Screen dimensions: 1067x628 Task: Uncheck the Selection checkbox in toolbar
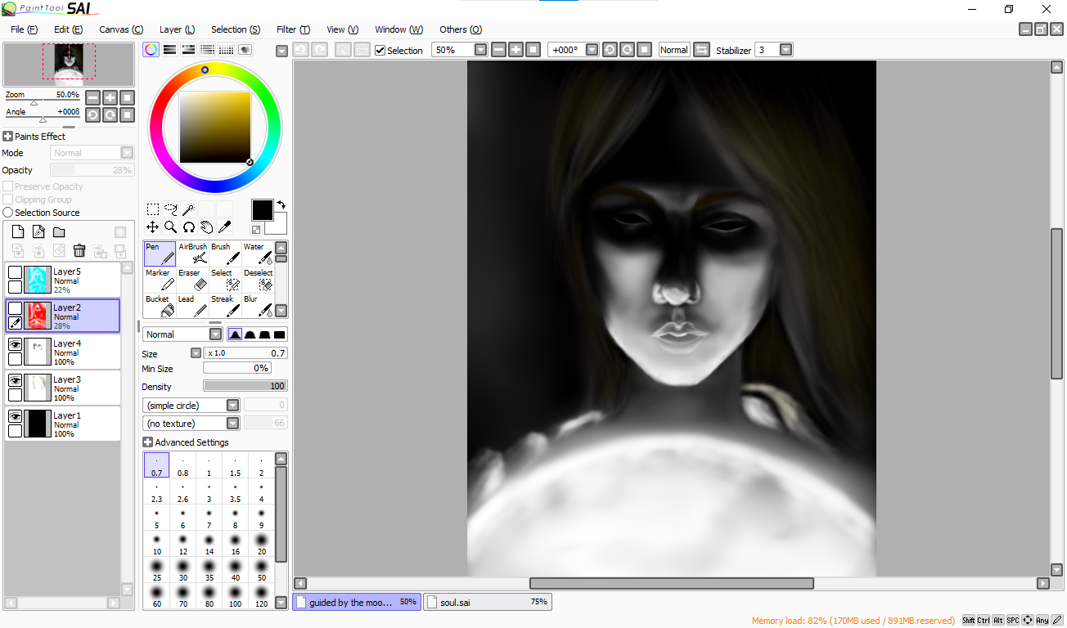tap(380, 50)
